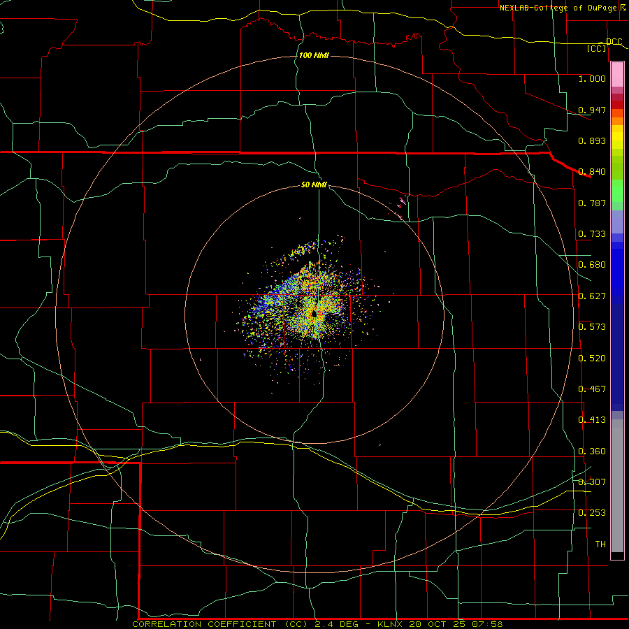This screenshot has height=629, width=629.
Task: Click the 07:58 timestamp in the caption
Action: [489, 624]
